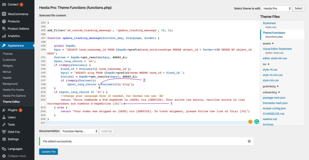
Task: Open the toolset-config.json file
Action: pos(274,108)
